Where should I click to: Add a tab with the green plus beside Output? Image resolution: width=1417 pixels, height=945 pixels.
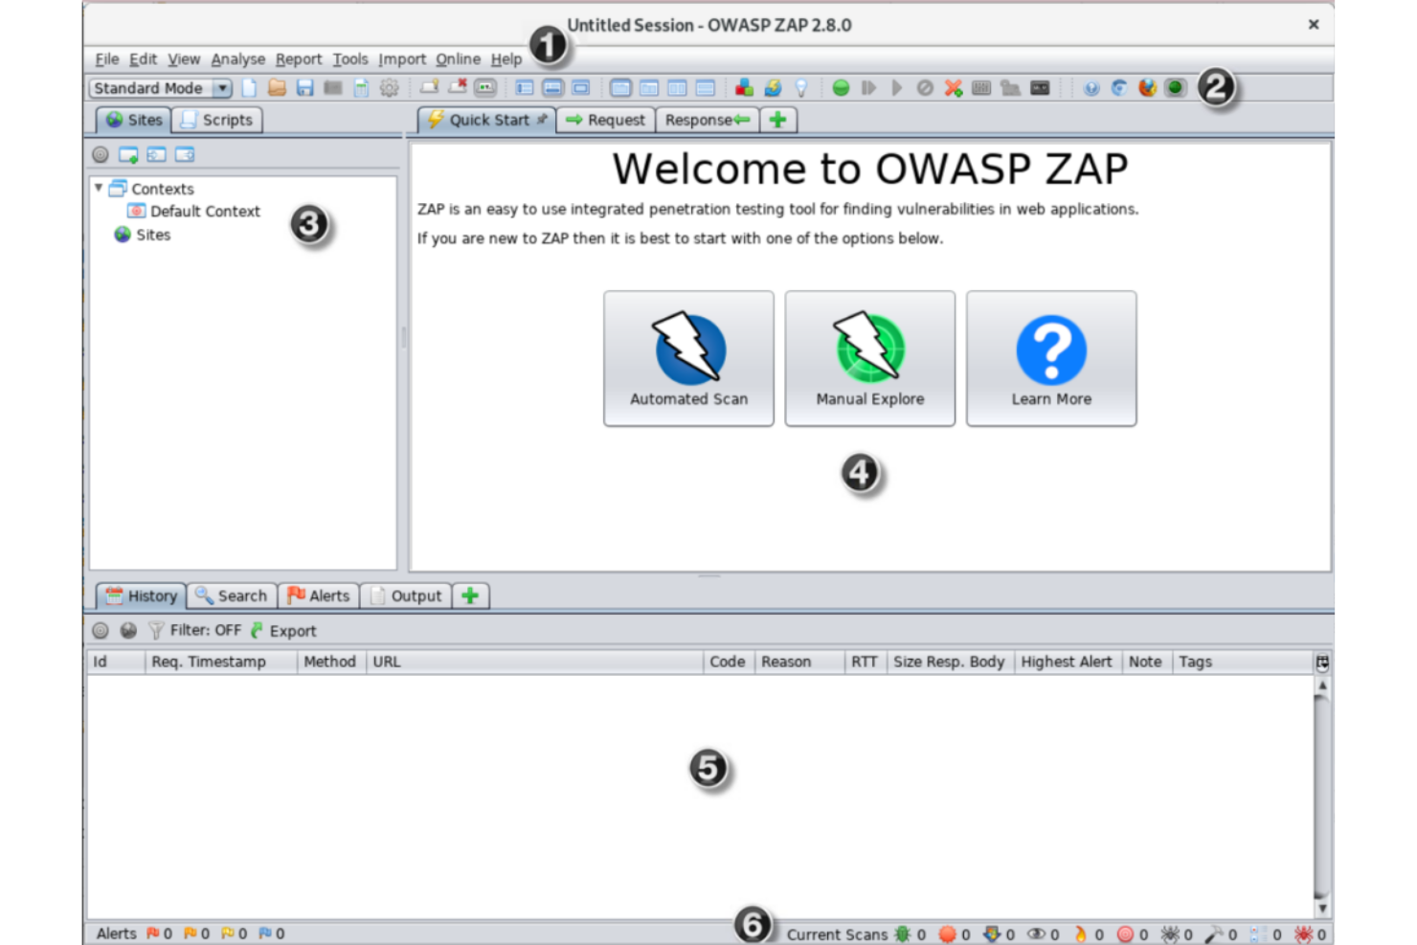tap(470, 596)
